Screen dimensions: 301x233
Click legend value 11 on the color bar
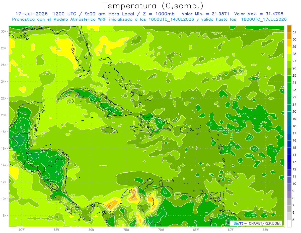tap(294, 176)
